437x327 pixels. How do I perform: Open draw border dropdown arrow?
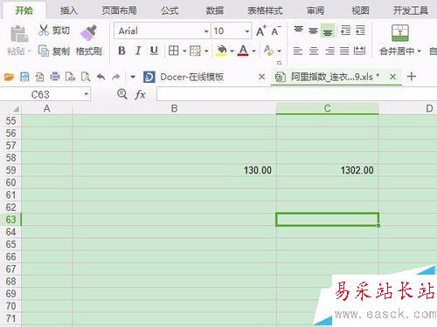pos(206,51)
